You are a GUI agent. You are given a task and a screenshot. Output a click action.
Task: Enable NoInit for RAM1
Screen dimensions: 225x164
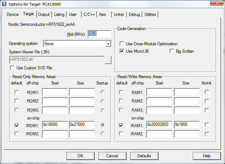[207, 92]
